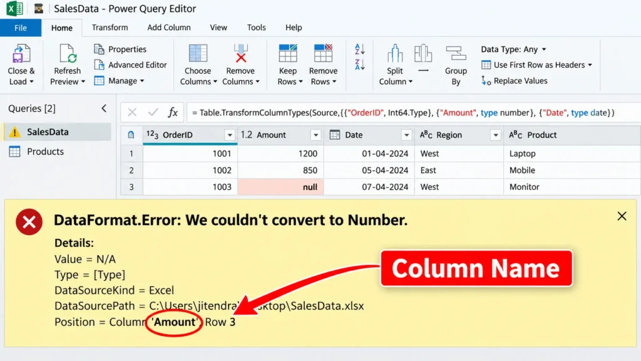This screenshot has height=361, width=641.
Task: Click OrderID's 123 data type icon
Action: 152,135
